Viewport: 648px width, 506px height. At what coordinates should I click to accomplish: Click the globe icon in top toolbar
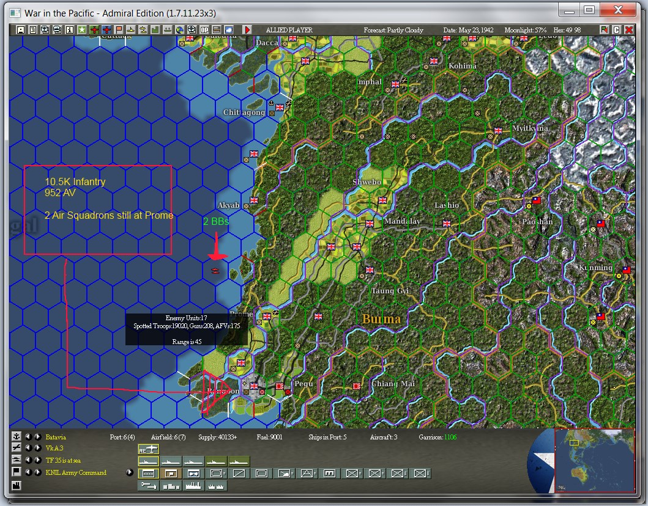click(x=180, y=30)
